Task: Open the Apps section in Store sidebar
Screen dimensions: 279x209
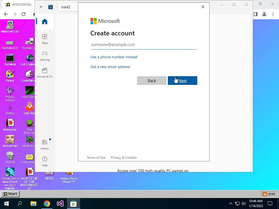Action: [x=45, y=39]
